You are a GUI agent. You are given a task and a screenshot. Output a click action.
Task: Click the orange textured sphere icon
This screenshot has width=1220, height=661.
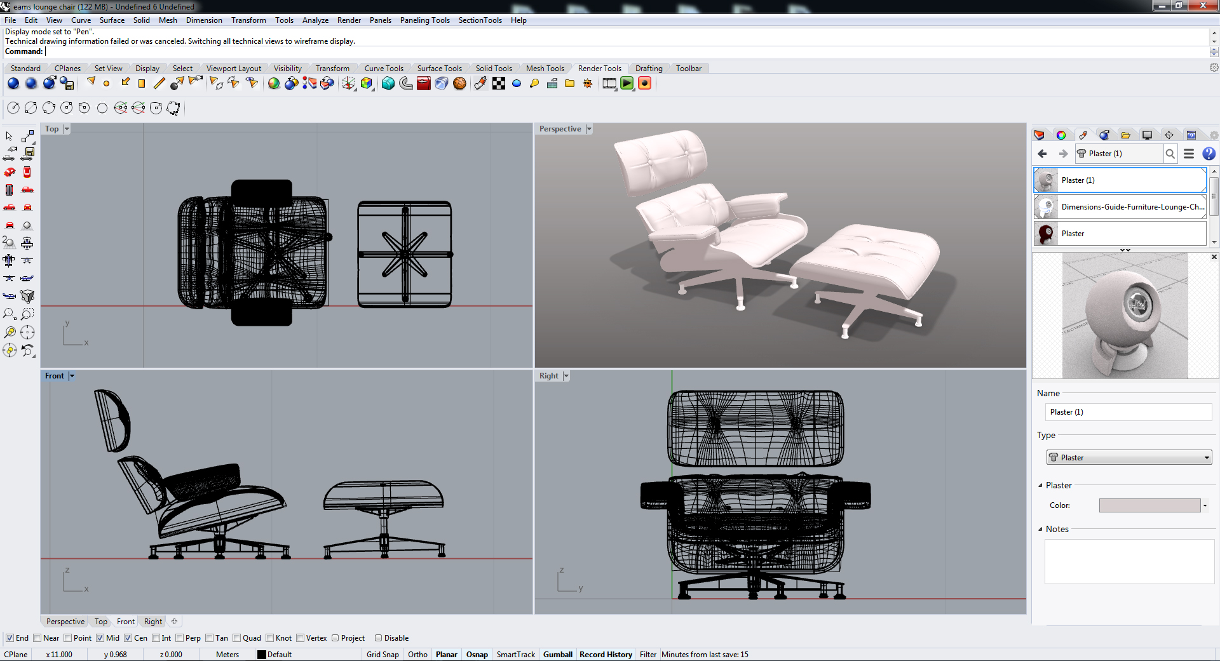(x=459, y=83)
